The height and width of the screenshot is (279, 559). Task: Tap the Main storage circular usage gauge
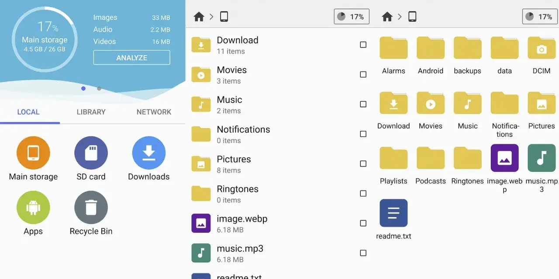[45, 39]
